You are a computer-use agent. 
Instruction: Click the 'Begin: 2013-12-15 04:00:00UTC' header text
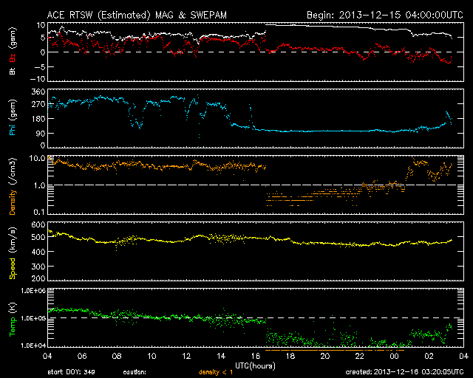(385, 15)
